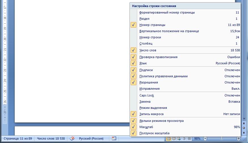Click the next page double-arrow button
This screenshot has height=143, width=248.
tap(244, 133)
